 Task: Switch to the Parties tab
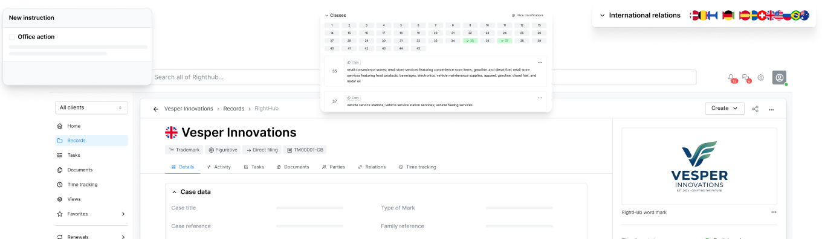pyautogui.click(x=334, y=167)
